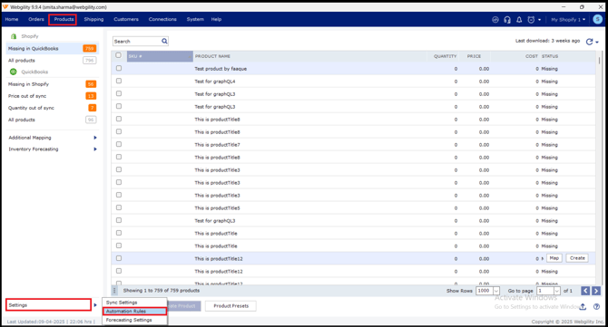The height and width of the screenshot is (327, 608).
Task: Click the Product Presets button
Action: (x=230, y=306)
